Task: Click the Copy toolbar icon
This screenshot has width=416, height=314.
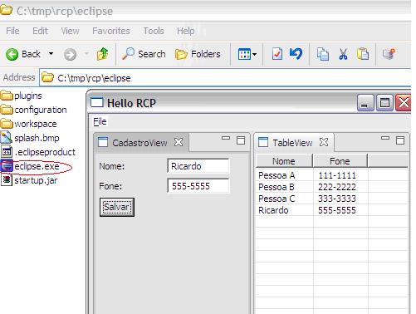Action: (323, 54)
